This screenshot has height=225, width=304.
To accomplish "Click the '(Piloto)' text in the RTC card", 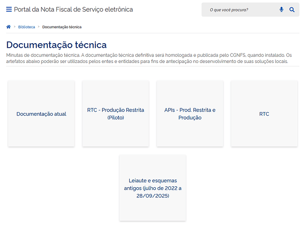I will pyautogui.click(x=116, y=118).
